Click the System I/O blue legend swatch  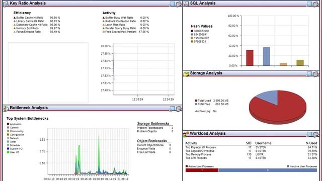click(x=8, y=149)
